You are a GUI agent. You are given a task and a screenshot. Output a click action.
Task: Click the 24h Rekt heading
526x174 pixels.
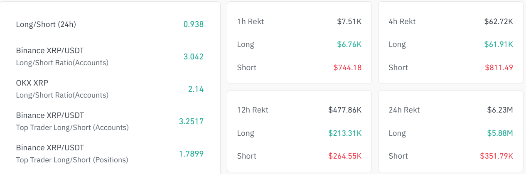tap(404, 110)
